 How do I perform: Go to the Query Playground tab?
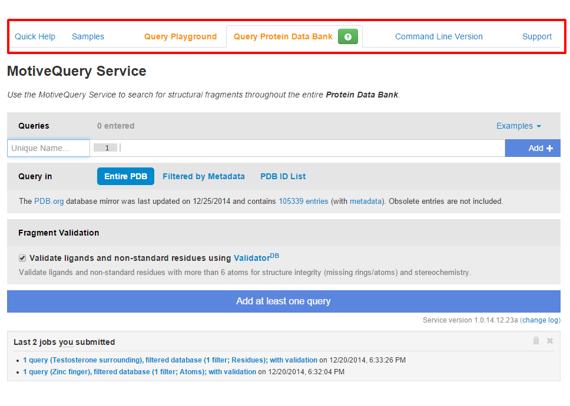(x=180, y=36)
